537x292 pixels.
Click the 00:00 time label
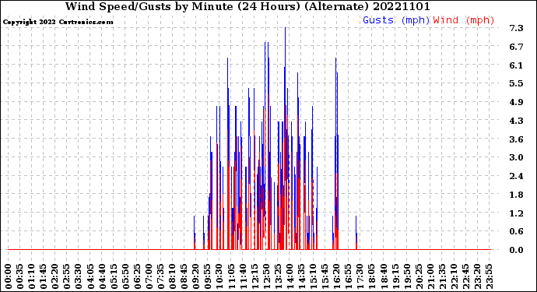(9, 276)
